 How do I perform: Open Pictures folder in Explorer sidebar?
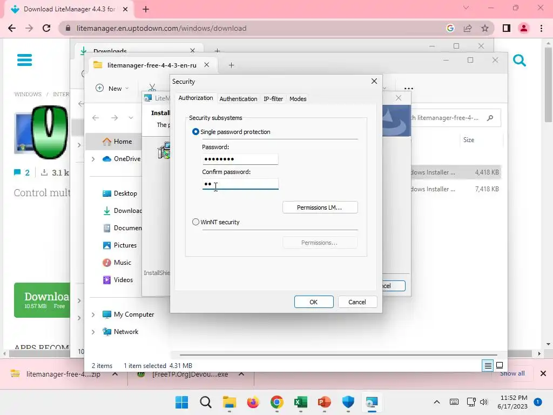(119, 245)
